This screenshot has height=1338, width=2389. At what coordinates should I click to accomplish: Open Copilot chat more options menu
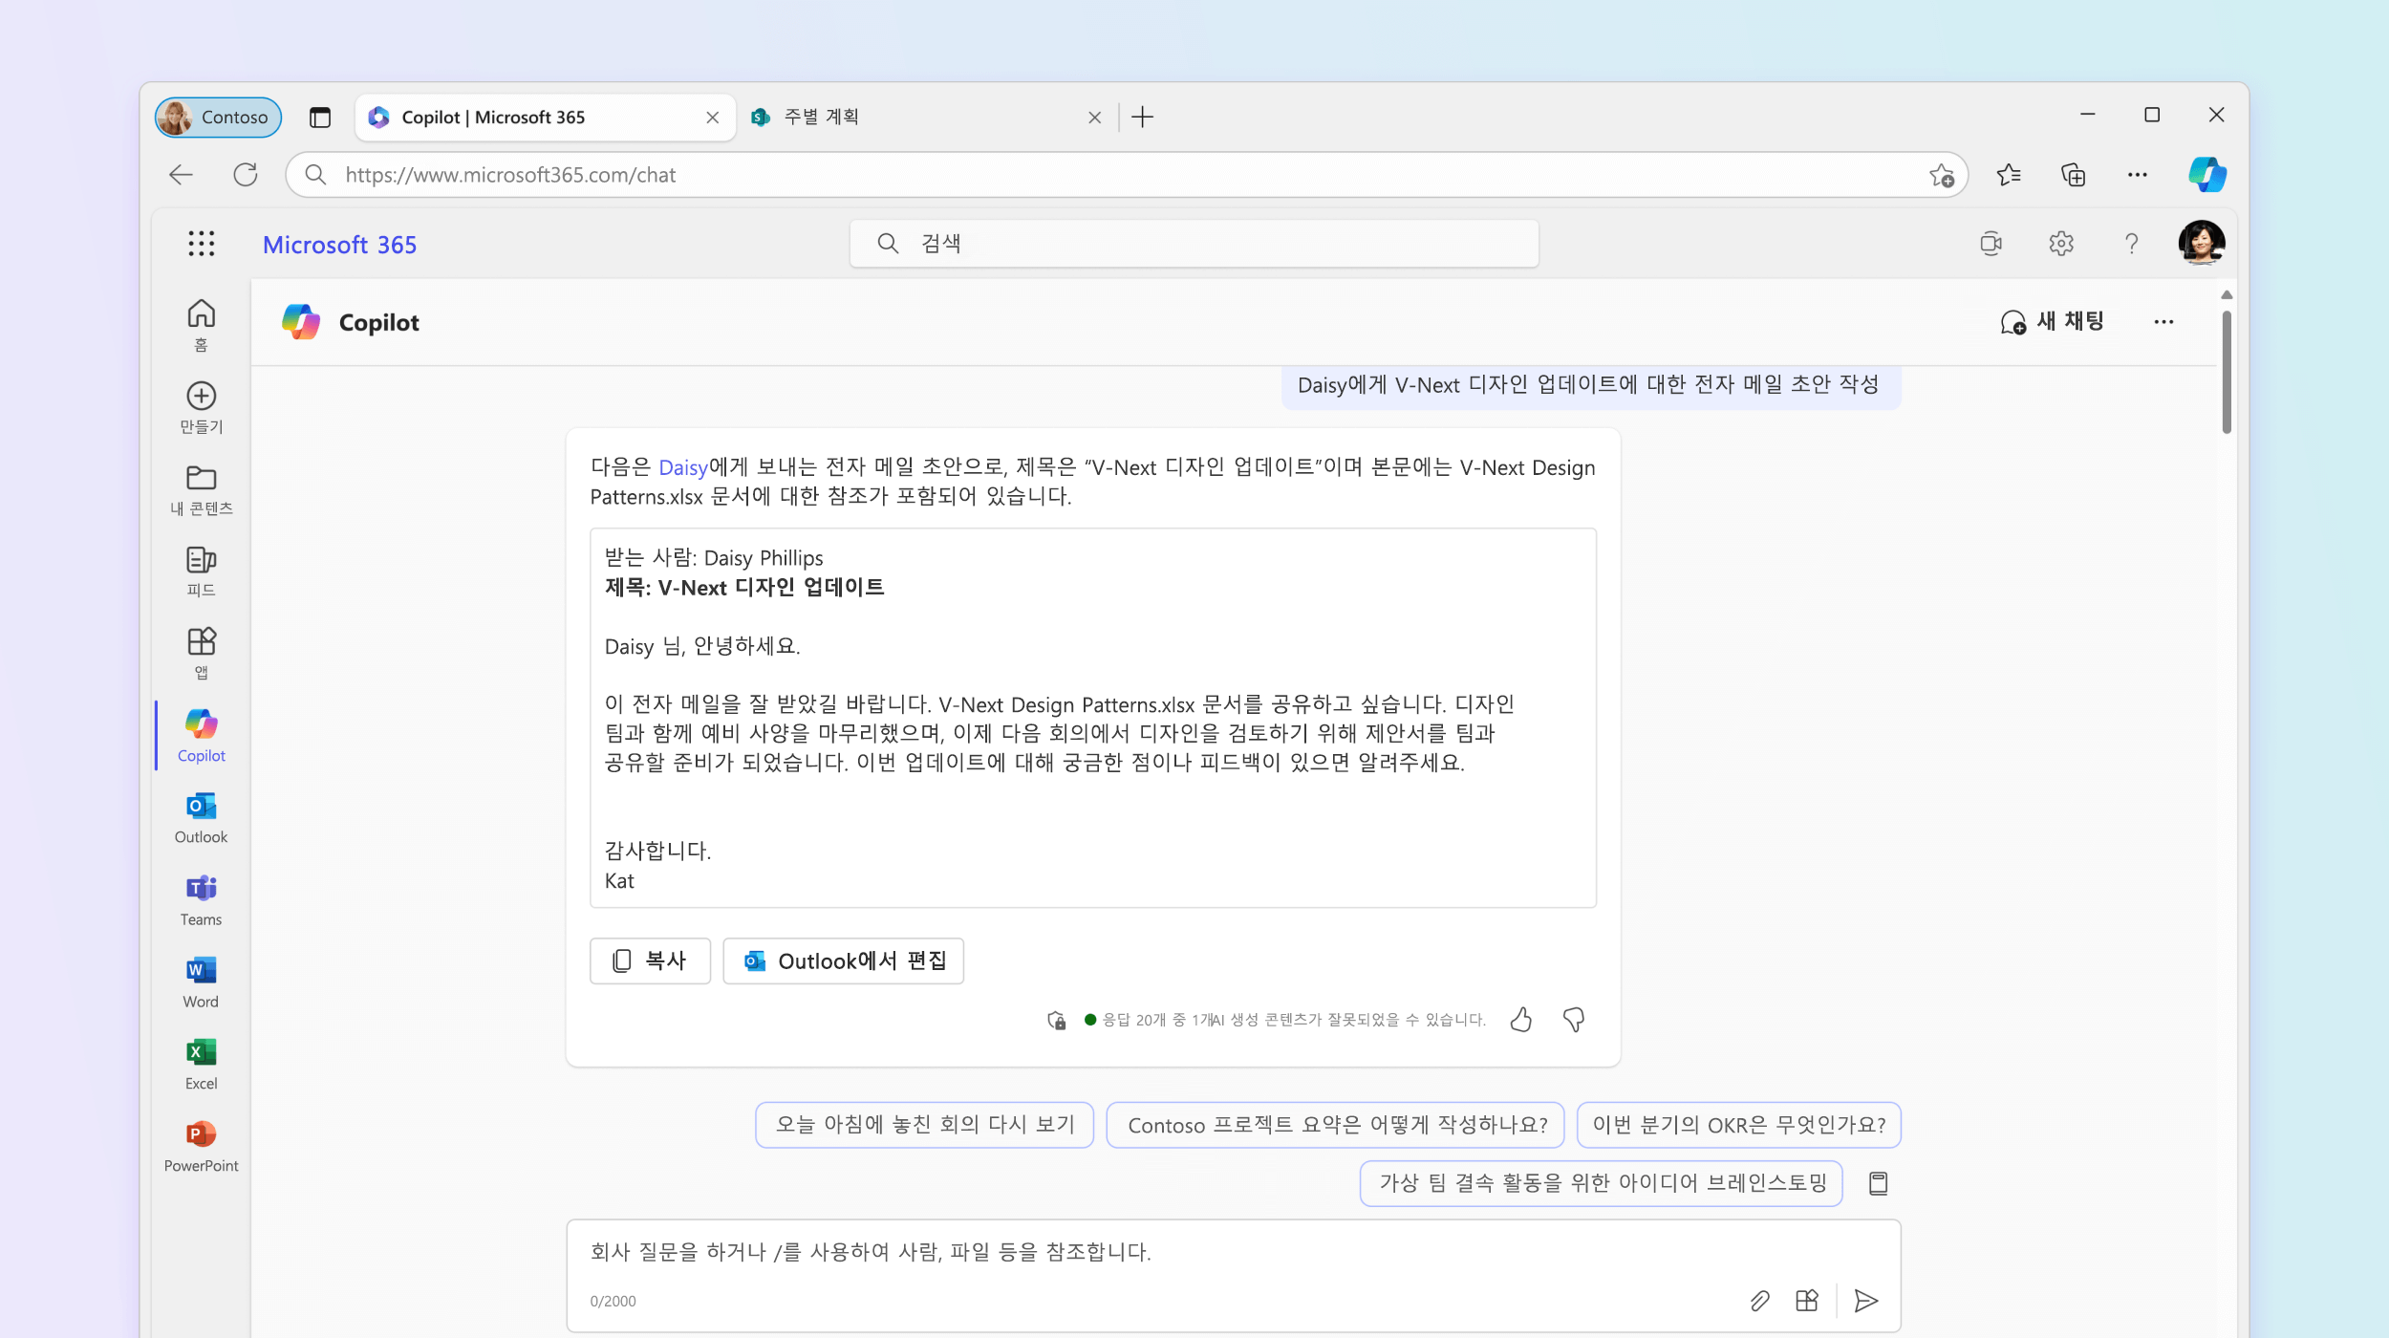tap(2163, 322)
